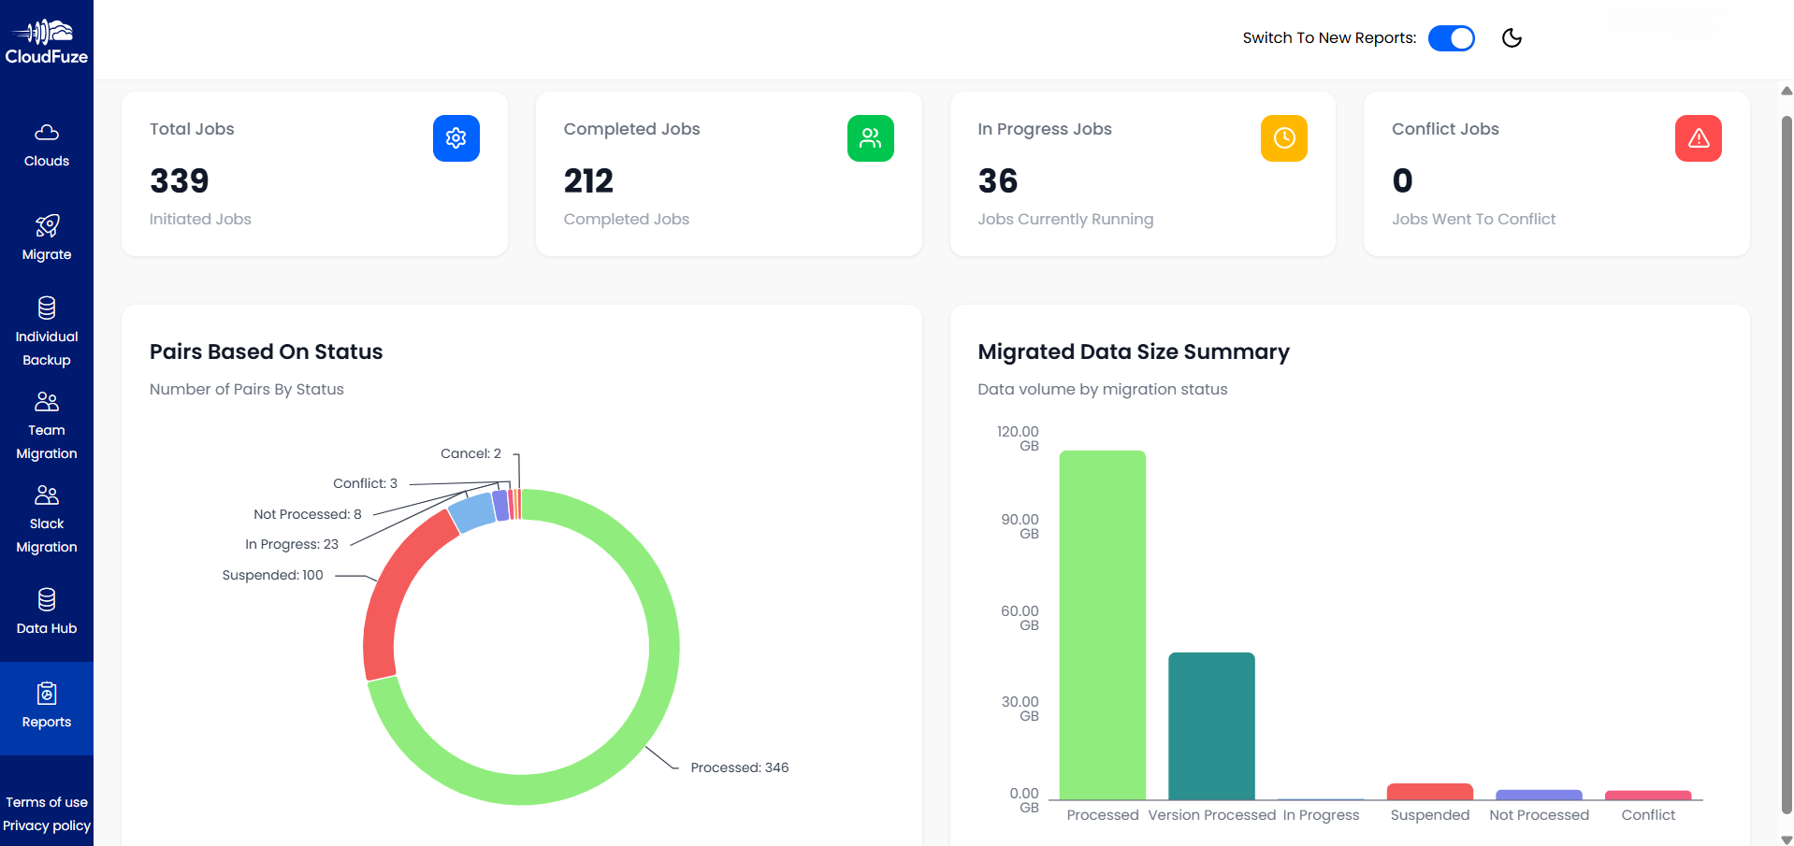Click the purple Not Processed bar
The width and height of the screenshot is (1794, 846).
click(1539, 795)
